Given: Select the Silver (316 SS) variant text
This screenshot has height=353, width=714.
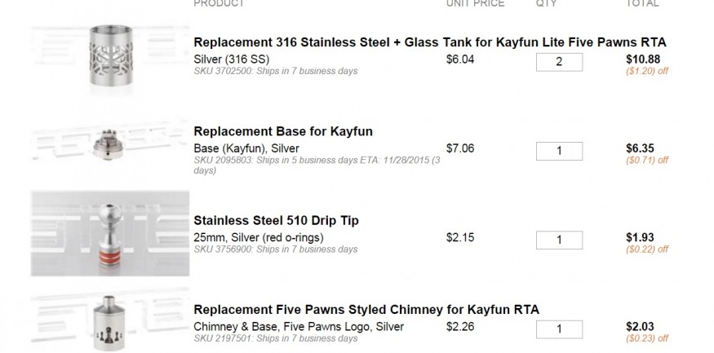Looking at the screenshot, I should [231, 60].
